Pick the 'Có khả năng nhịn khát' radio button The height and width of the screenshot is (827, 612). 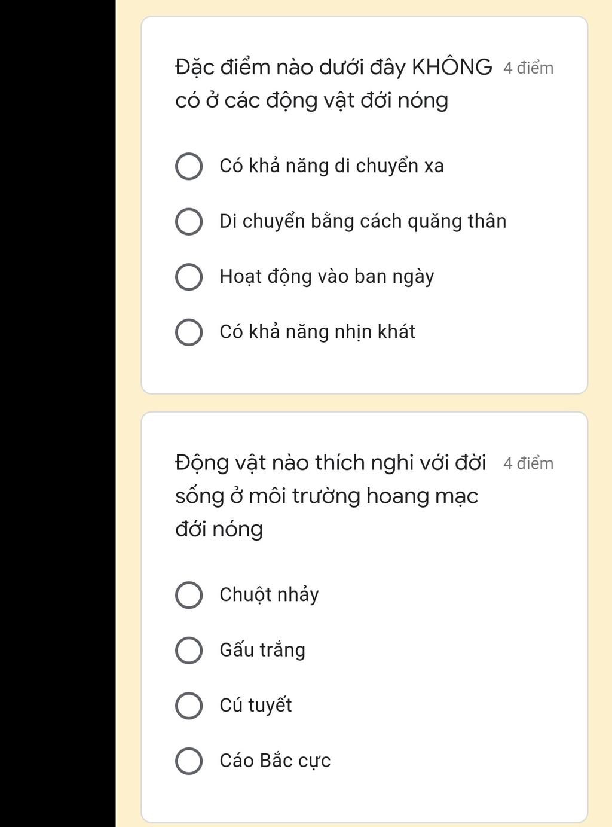pyautogui.click(x=189, y=332)
